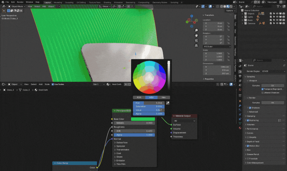This screenshot has height=171, width=287.
Task: Open the Render menu
Action: 20,2
